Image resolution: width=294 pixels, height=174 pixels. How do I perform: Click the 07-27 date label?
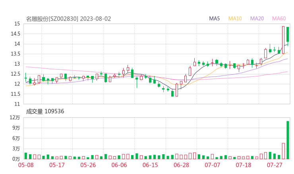[x=275, y=165]
